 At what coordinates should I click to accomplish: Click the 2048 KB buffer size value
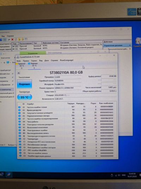tap(109, 76)
